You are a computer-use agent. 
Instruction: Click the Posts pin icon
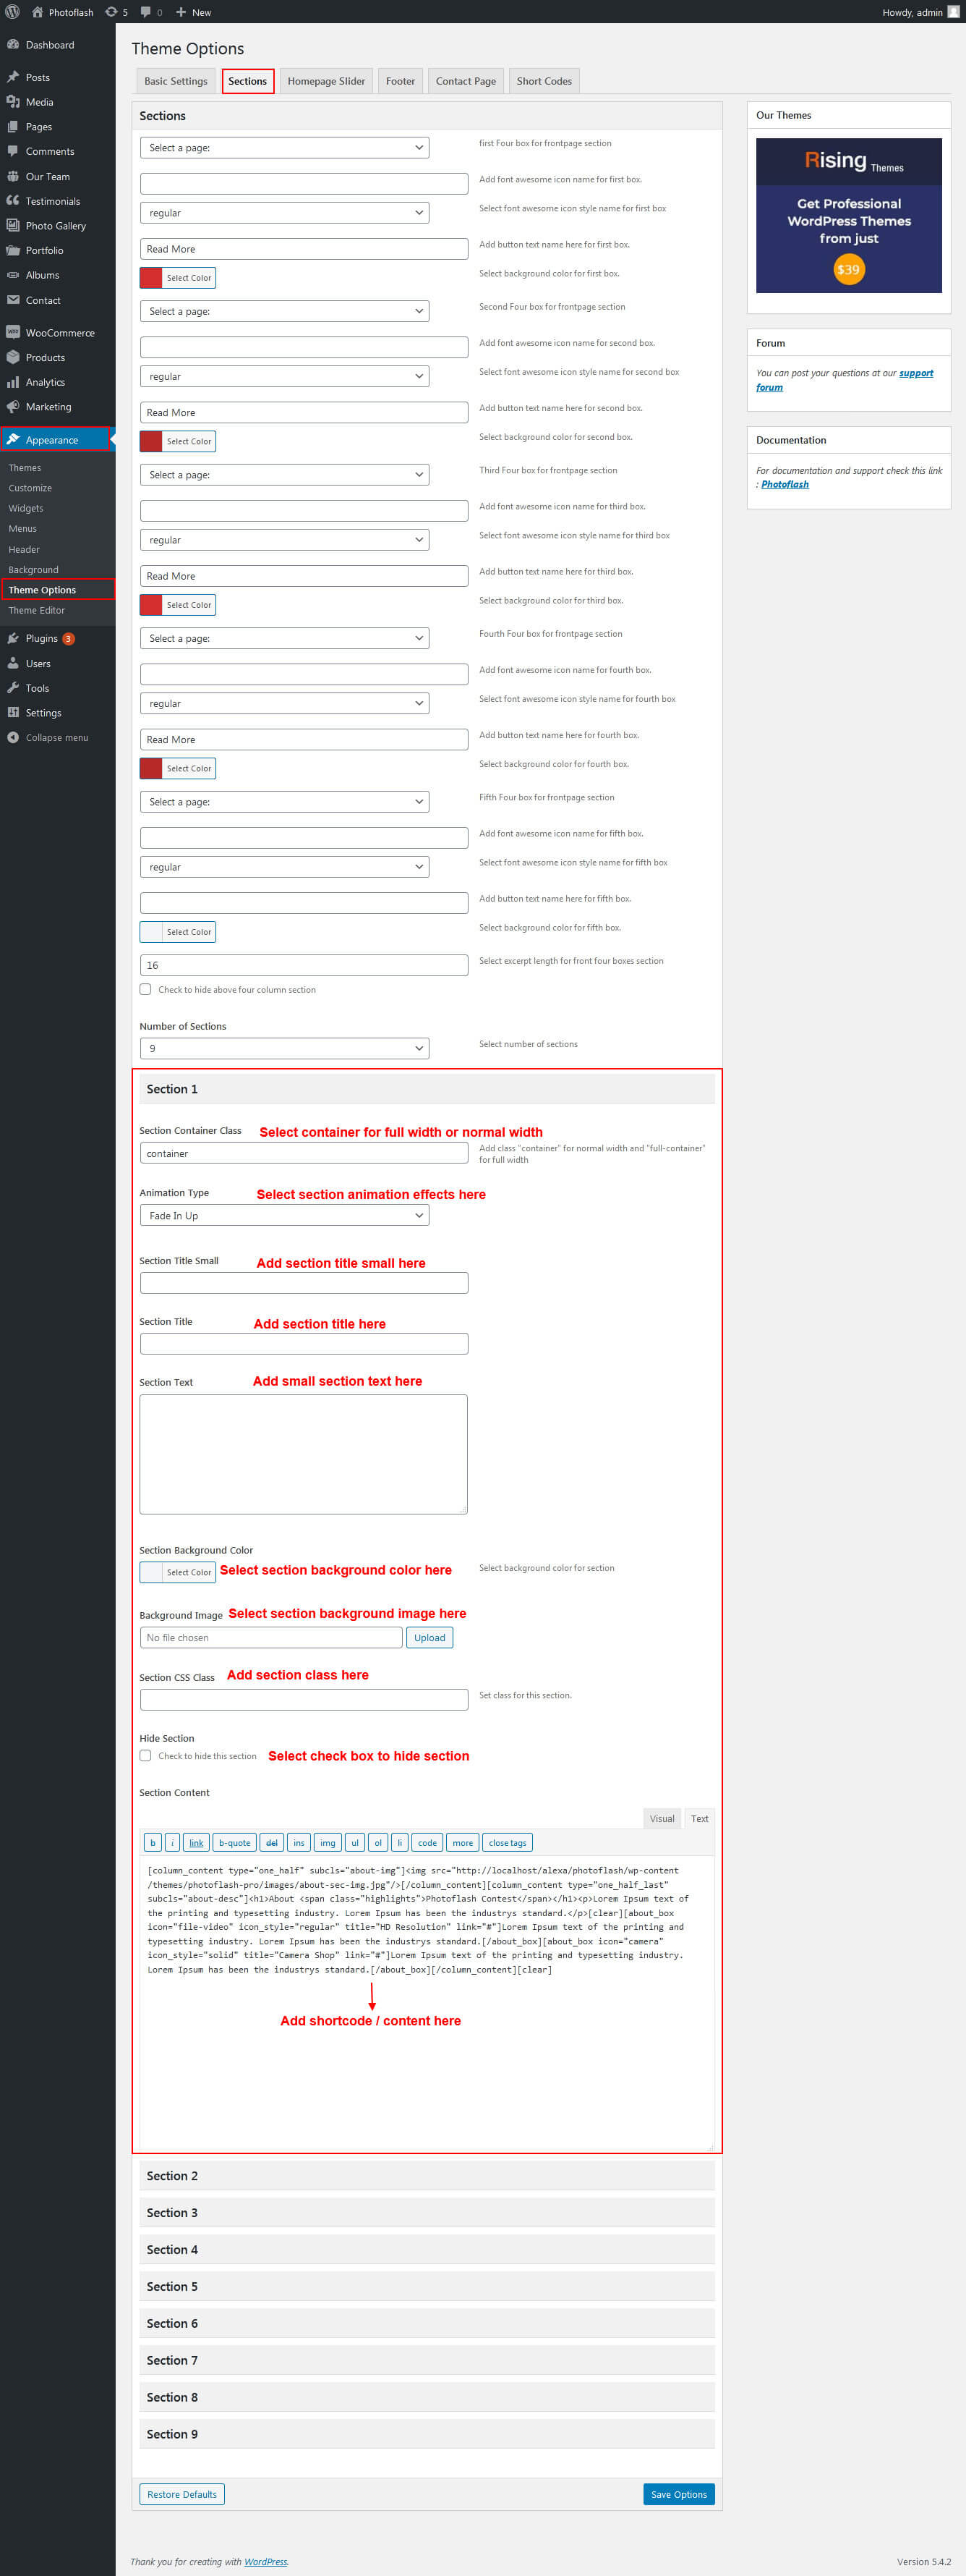13,77
